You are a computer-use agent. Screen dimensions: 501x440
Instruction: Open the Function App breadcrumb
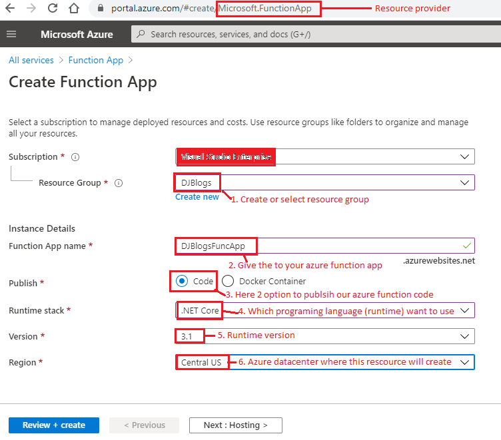(95, 60)
